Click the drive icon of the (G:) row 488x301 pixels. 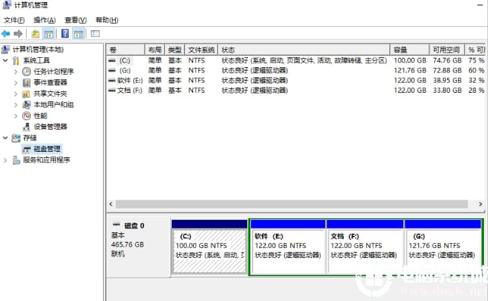(112, 71)
